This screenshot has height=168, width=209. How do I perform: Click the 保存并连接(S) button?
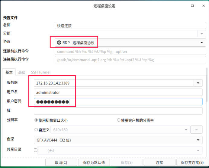click(x=192, y=162)
